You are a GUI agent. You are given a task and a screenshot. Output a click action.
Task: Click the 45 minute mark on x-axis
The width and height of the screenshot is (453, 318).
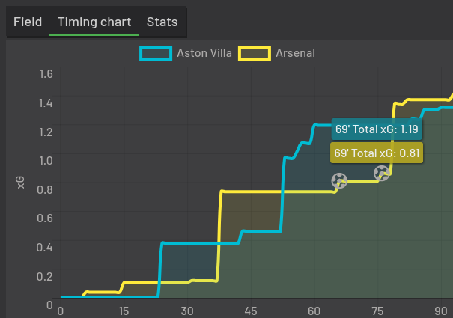[250, 311]
